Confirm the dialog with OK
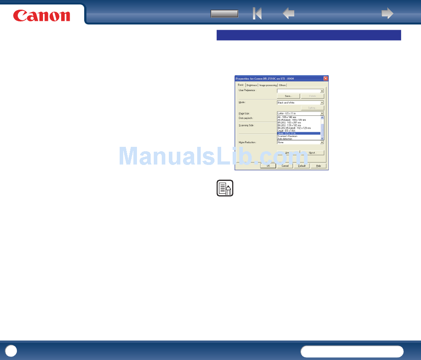The image size is (421, 360). 268,166
